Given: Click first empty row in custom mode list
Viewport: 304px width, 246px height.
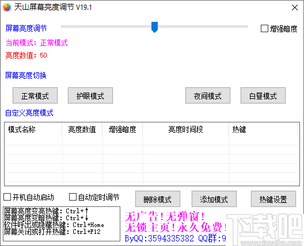Looking at the screenshot, I should coord(151,141).
